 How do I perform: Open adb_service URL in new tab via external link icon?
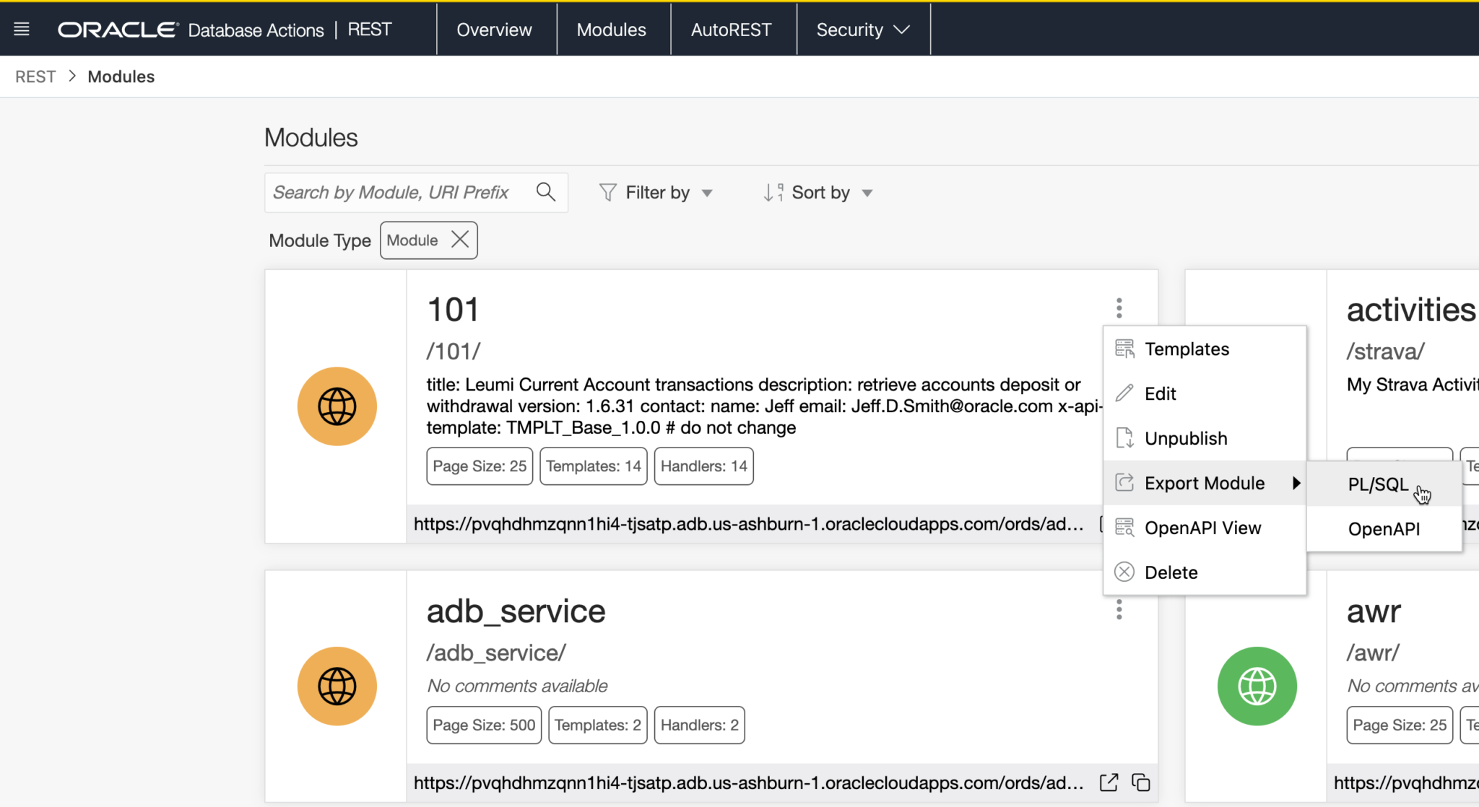[1109, 782]
